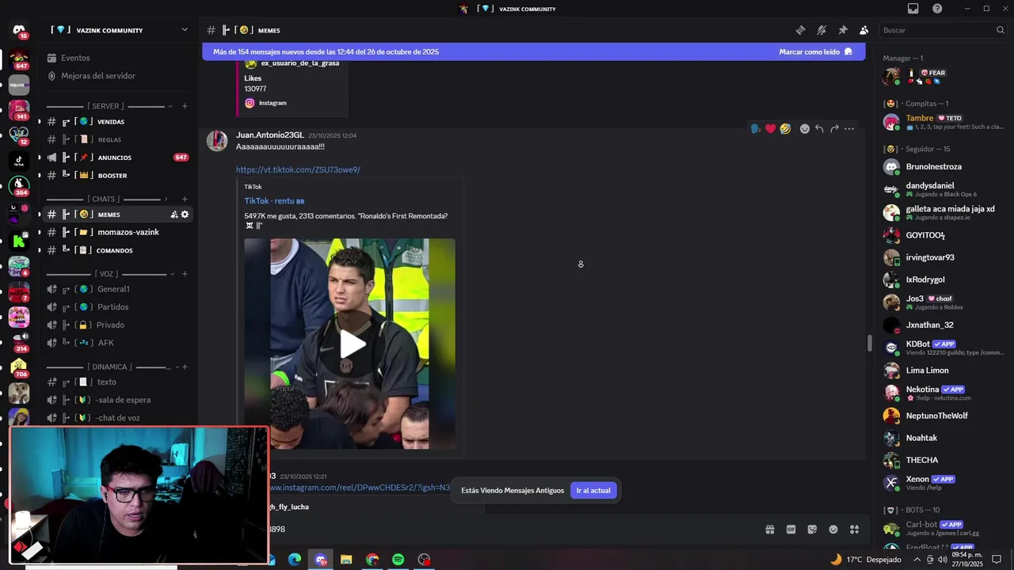Open the gift icon in message bar
The height and width of the screenshot is (570, 1014).
pos(769,530)
